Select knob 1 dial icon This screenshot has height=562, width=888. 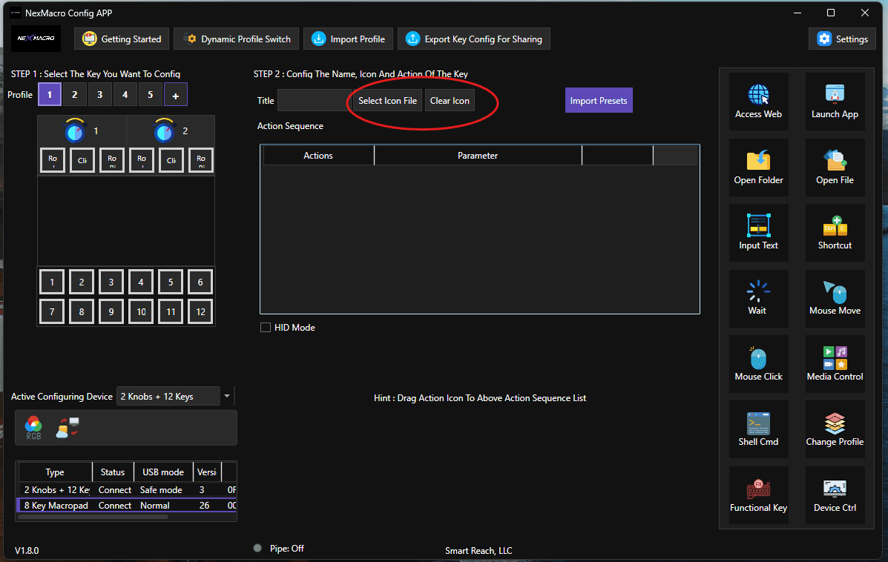click(74, 130)
